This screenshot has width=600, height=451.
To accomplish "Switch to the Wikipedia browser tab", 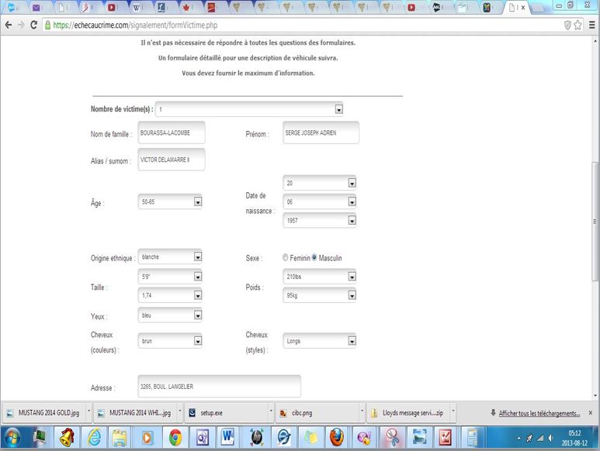I will point(137,8).
